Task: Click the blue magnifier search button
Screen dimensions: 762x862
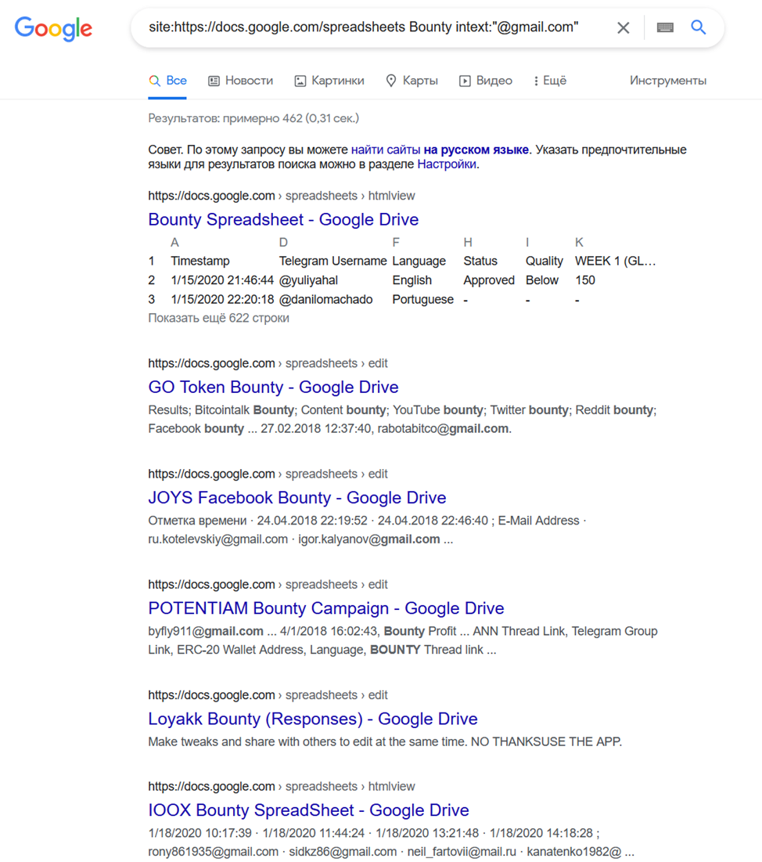Action: 699,27
